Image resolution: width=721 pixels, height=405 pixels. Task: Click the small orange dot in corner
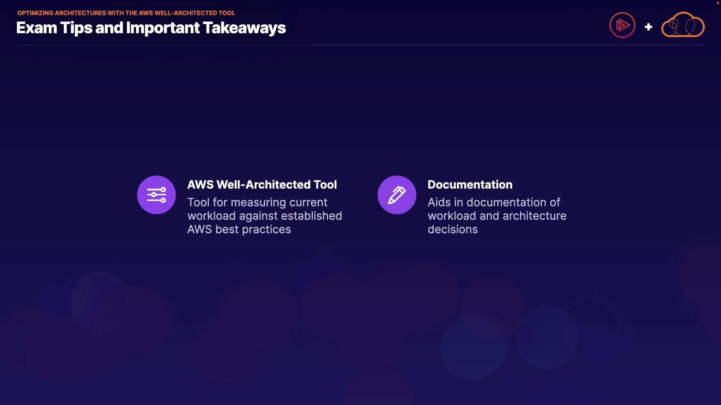coord(718,3)
